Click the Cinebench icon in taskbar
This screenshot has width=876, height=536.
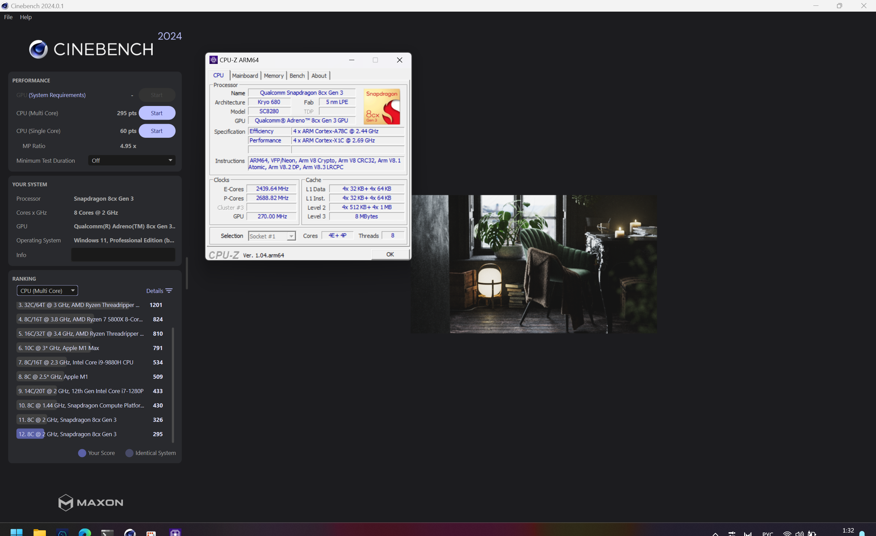(x=130, y=532)
